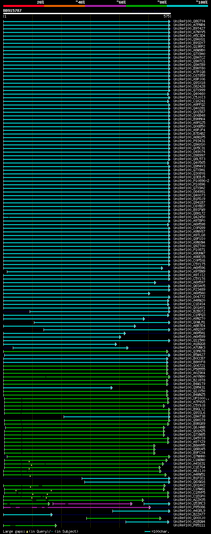Click the UniRef100_Q8H172 hit label
Image resolution: width=211 pixels, height=534 pixels.
click(x=189, y=213)
